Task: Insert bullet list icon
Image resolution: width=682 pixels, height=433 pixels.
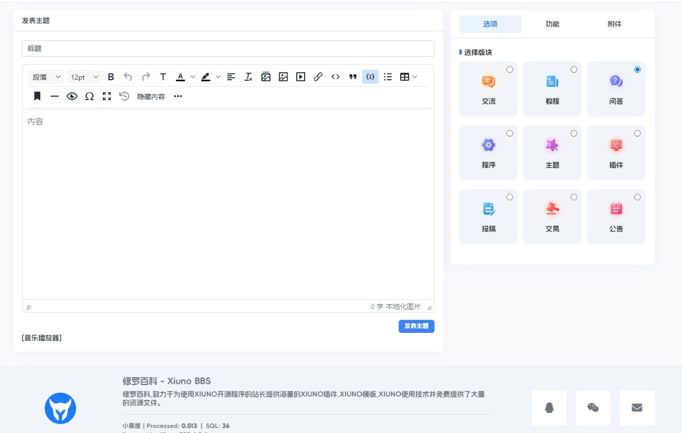Action: coord(388,77)
